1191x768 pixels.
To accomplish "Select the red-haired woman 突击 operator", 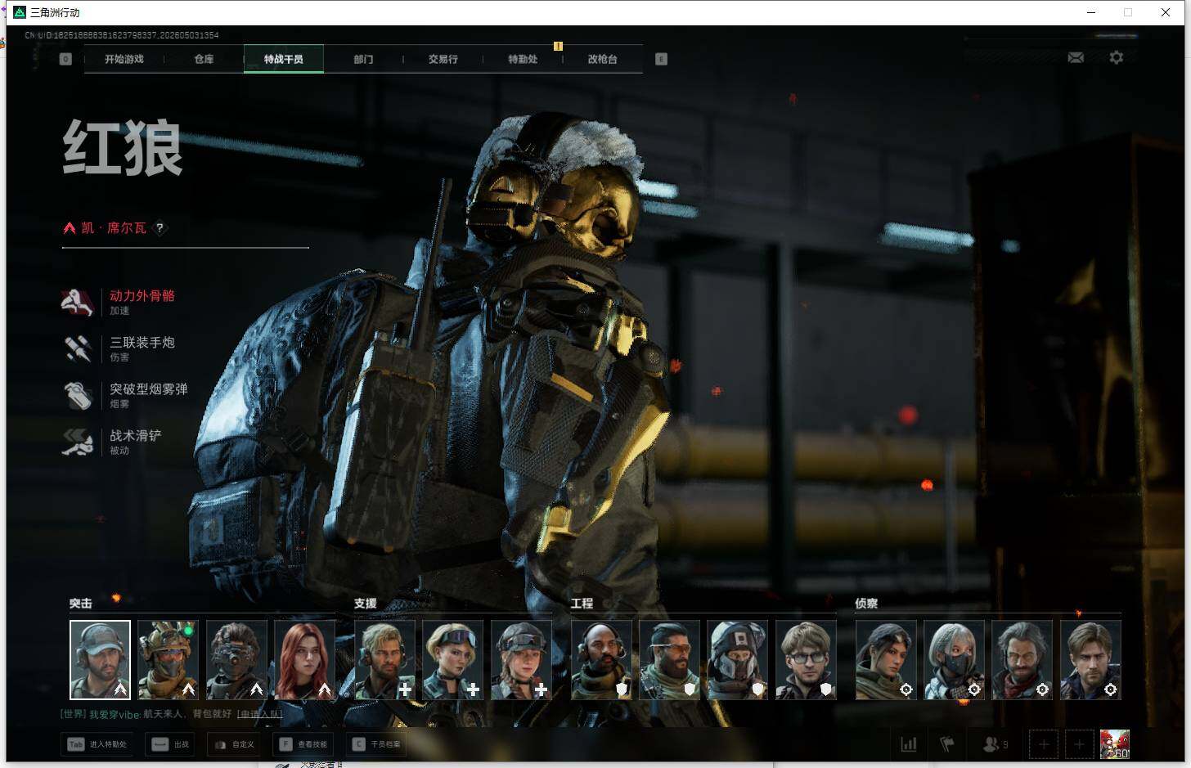I will (304, 660).
